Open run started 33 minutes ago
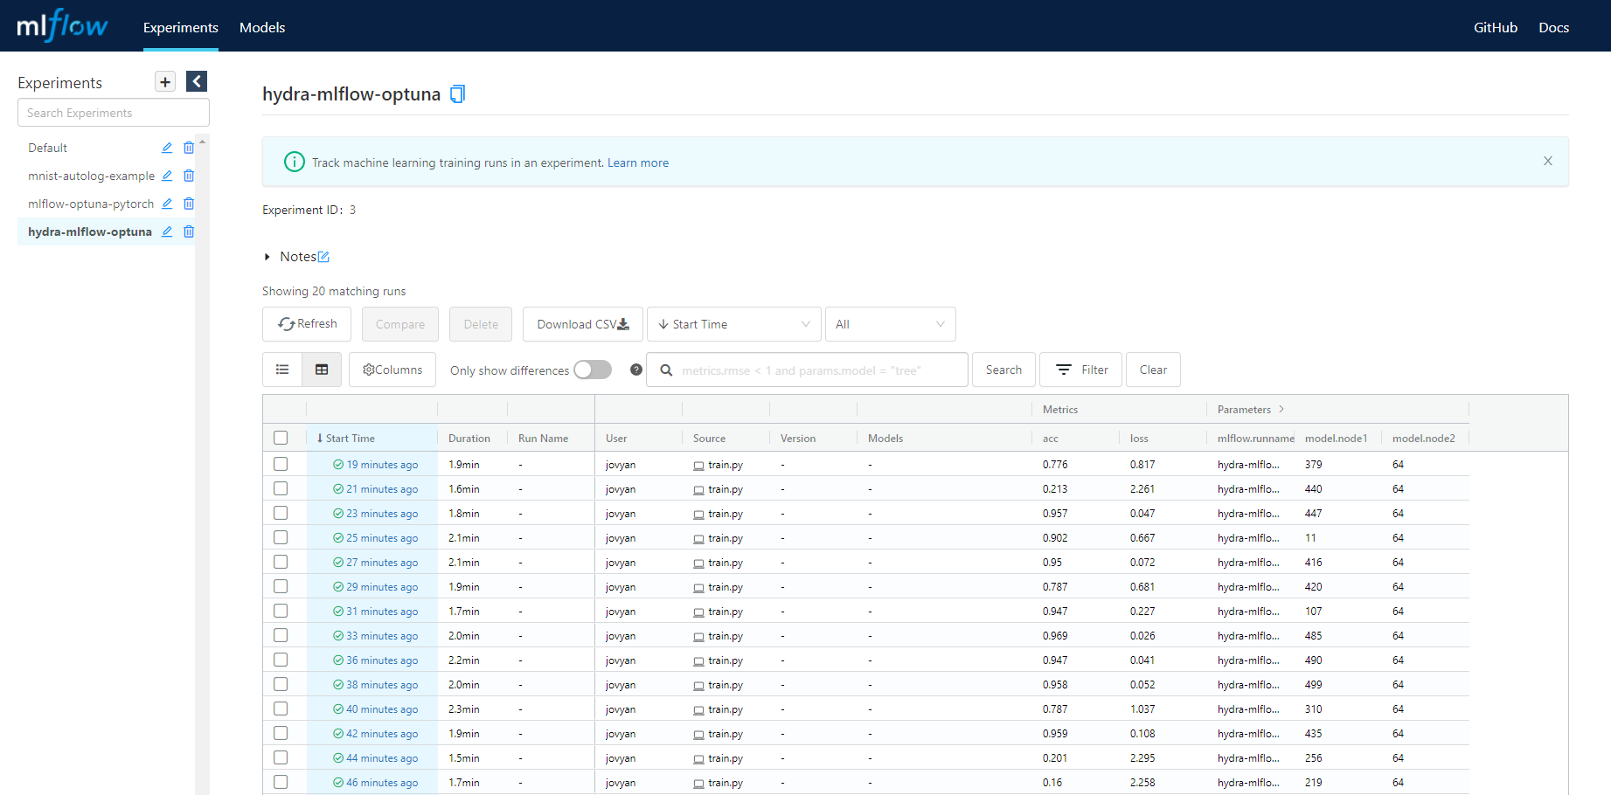The width and height of the screenshot is (1611, 795). tap(382, 636)
